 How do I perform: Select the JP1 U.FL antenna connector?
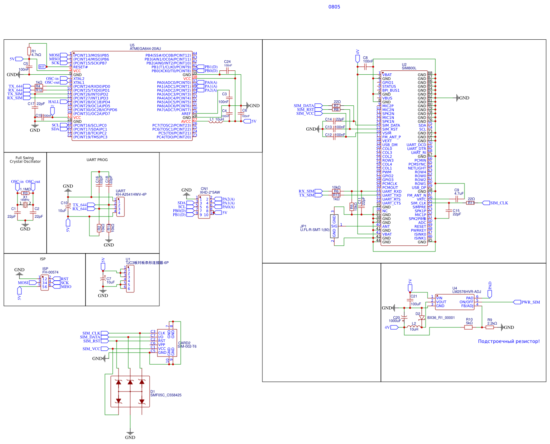334,226
